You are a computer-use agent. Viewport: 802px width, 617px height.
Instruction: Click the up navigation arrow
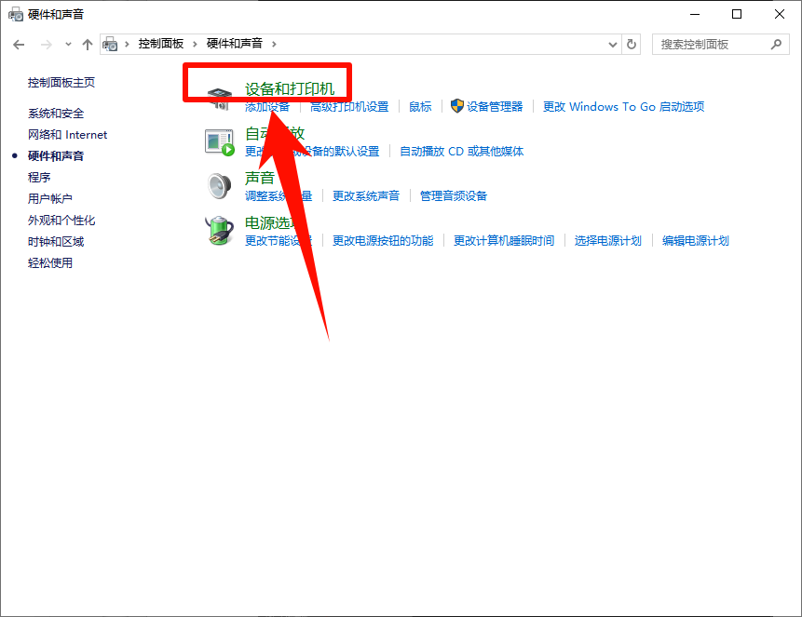point(88,44)
